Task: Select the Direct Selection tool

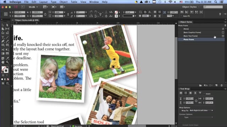Action: [x=7, y=25]
